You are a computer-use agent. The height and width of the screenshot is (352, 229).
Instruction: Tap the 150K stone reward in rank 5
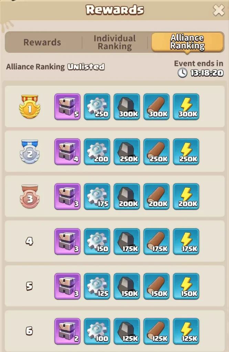tap(127, 286)
